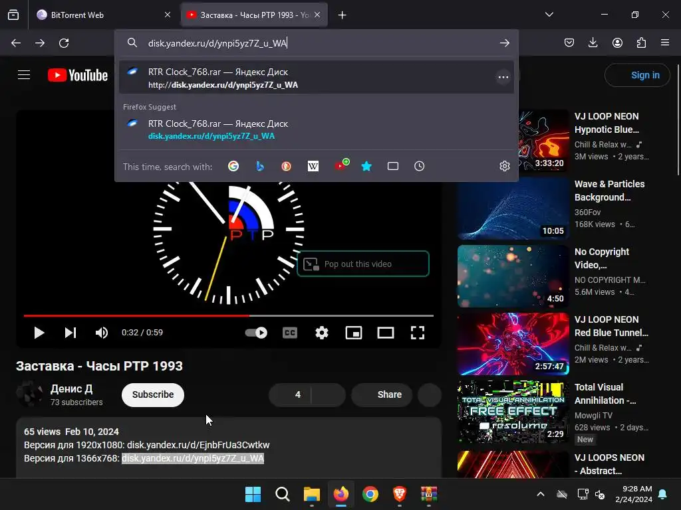681x510 pixels.
Task: Open the Downloads panel
Action: point(593,42)
